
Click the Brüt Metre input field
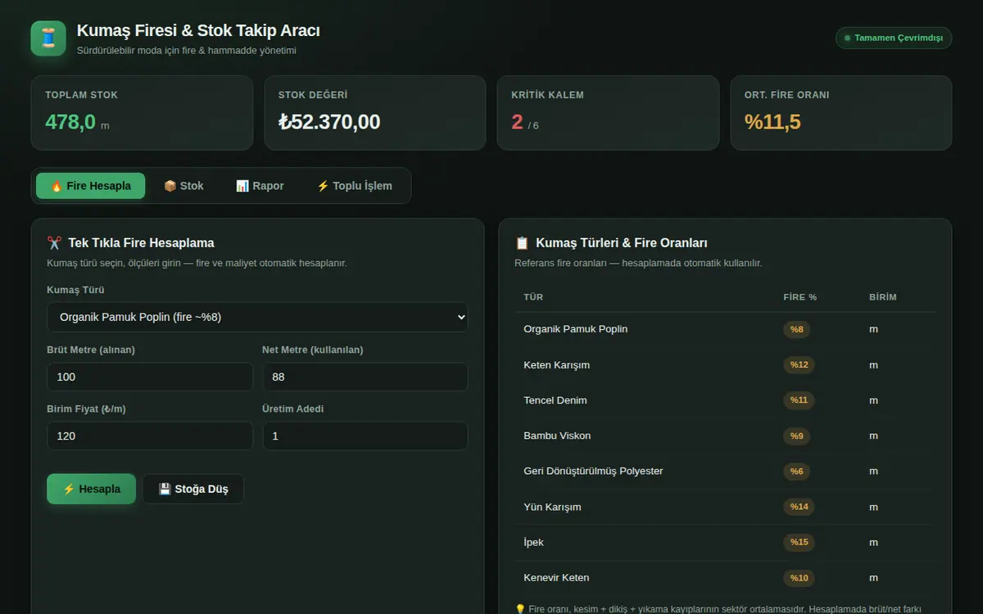pos(150,377)
